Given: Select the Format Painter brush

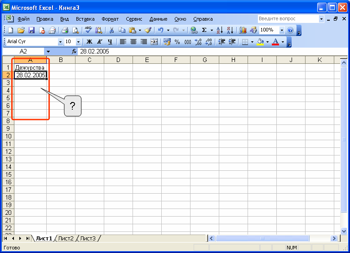Looking at the screenshot, I should 148,30.
